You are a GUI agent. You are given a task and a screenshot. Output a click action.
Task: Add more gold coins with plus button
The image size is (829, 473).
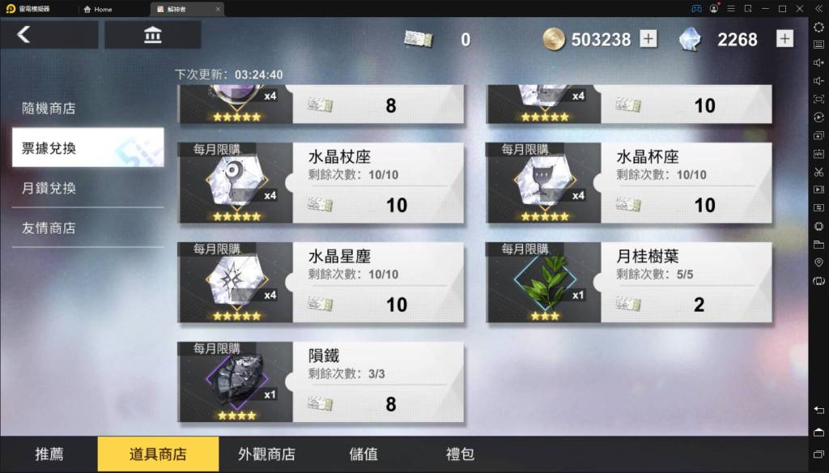click(x=648, y=39)
